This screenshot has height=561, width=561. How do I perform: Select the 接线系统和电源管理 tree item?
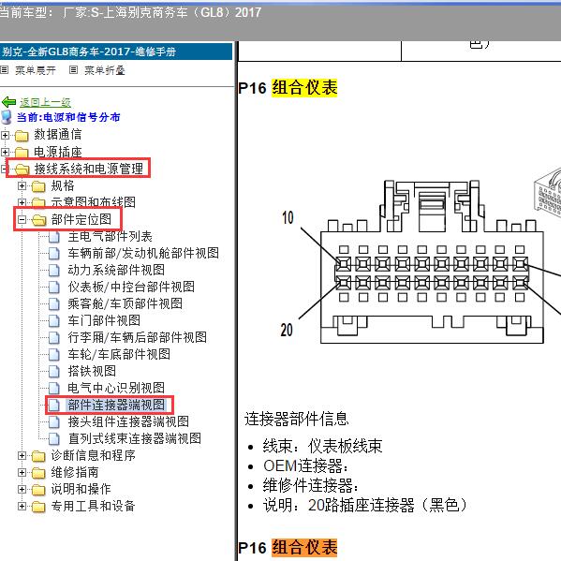click(x=88, y=169)
